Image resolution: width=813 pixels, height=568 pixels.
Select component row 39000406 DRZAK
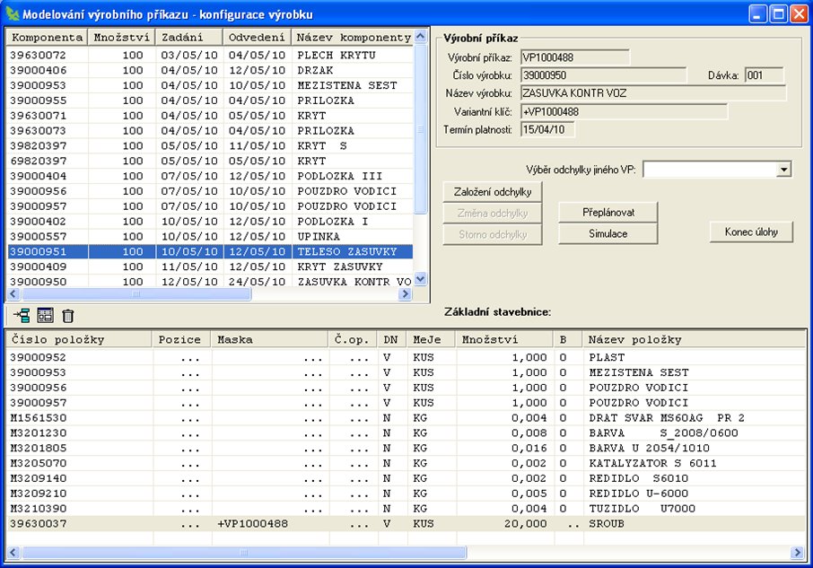[x=210, y=70]
